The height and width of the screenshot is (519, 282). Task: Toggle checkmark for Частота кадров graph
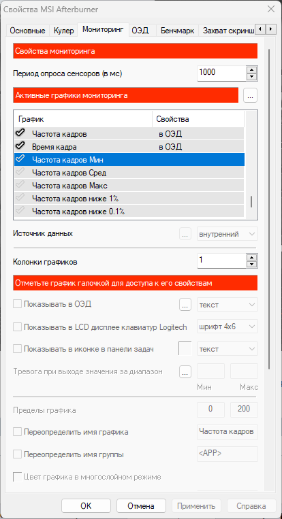pyautogui.click(x=20, y=134)
